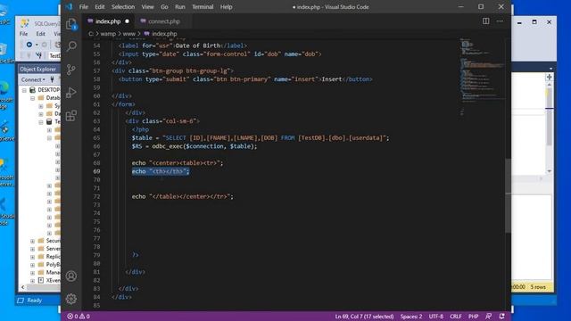Open the Search view in activity bar
571x321 pixels.
click(71, 45)
